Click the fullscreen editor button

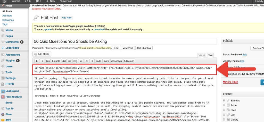(129, 61)
